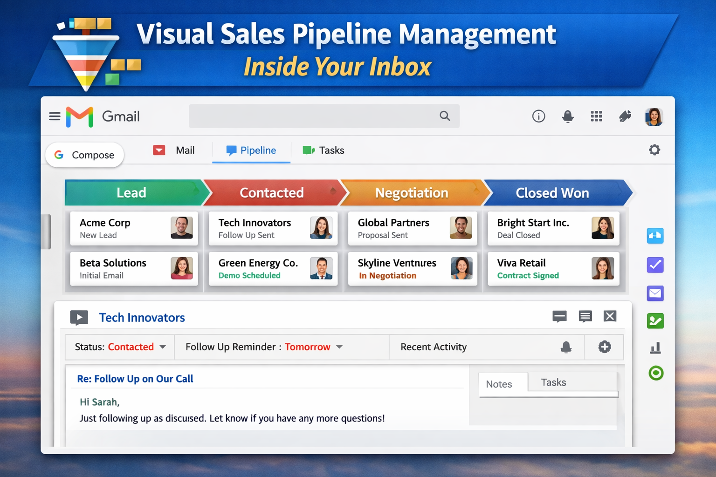Switch to the Notes tab in detail panel
The height and width of the screenshot is (477, 716).
click(500, 383)
